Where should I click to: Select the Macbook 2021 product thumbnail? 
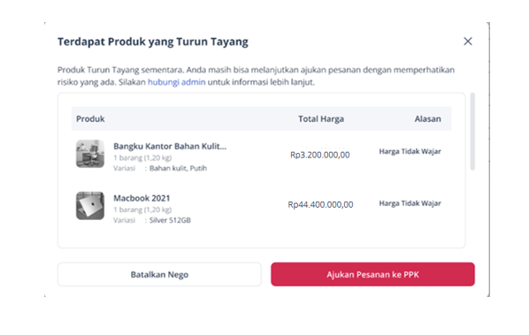(90, 206)
